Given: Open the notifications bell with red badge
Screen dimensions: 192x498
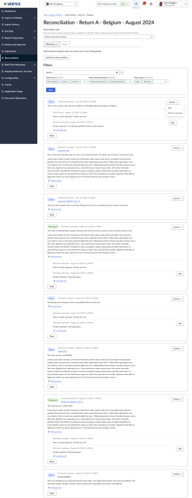Looking at the screenshot, I should (x=144, y=4).
